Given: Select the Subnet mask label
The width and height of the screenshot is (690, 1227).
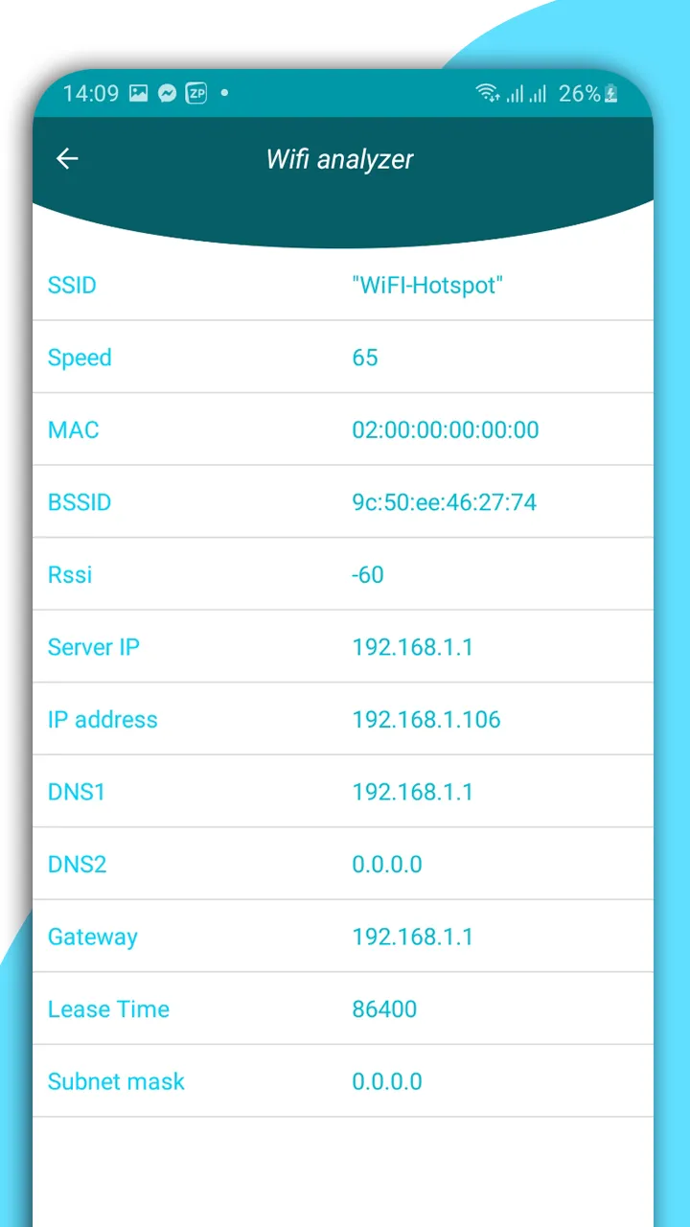Looking at the screenshot, I should tap(116, 1081).
